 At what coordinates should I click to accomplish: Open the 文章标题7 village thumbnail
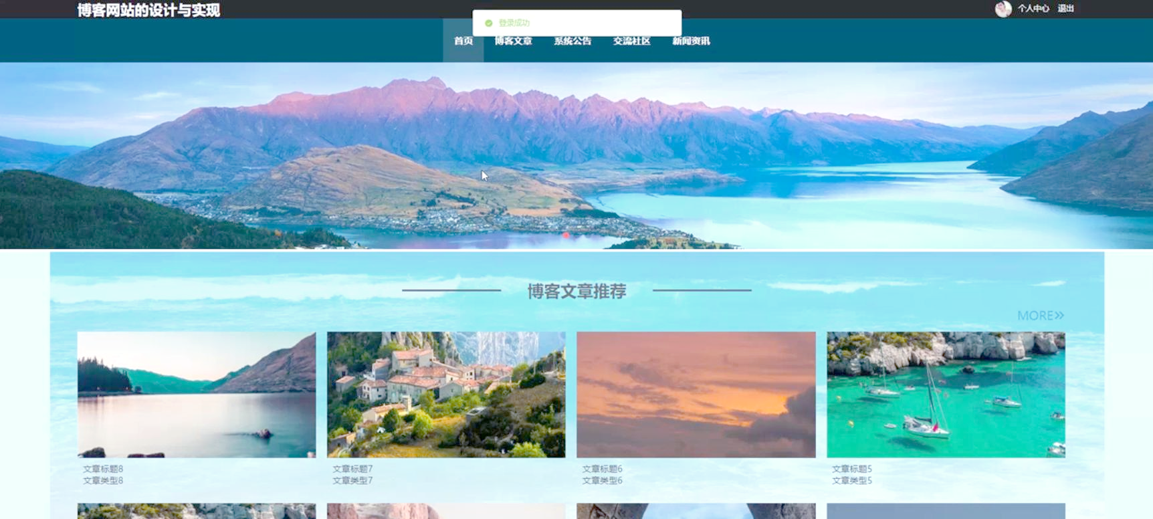(x=446, y=395)
